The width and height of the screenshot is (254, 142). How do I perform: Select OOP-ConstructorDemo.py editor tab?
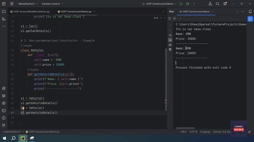[75, 11]
